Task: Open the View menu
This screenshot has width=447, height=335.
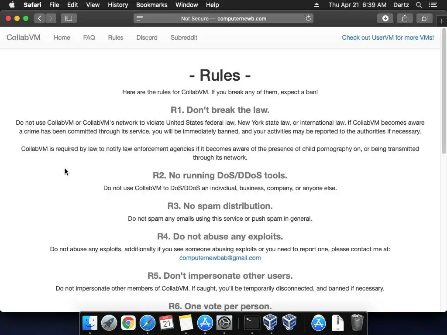Action: [93, 5]
